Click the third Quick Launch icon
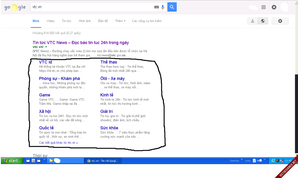298x178 pixels. [x=39, y=161]
